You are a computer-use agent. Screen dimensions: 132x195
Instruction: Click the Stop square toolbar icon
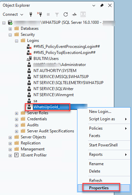tap(48, 14)
